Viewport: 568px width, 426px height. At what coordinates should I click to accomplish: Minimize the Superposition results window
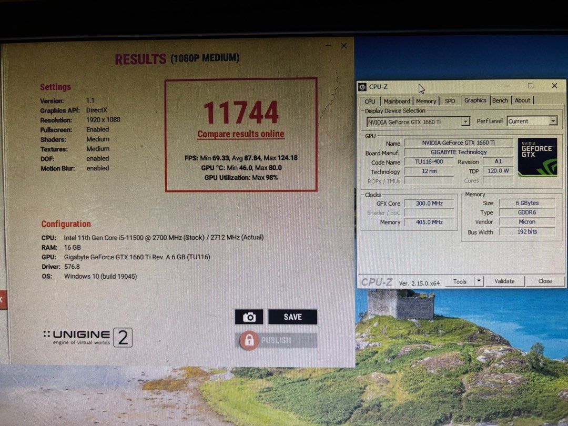(328, 45)
